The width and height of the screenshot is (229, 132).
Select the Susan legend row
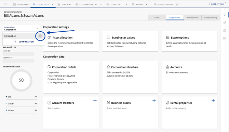(x=21, y=103)
